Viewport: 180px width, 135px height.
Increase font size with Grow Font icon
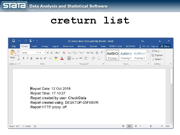48,52
